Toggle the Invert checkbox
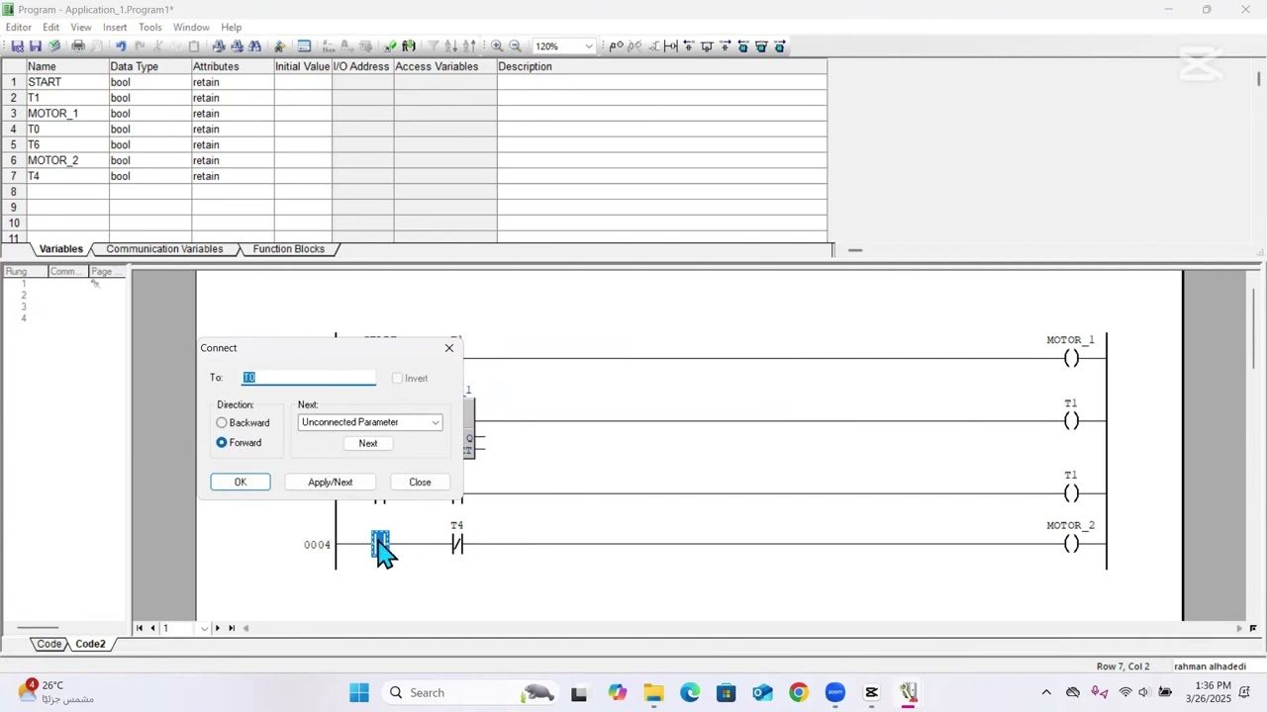The image size is (1267, 712). pyautogui.click(x=397, y=378)
